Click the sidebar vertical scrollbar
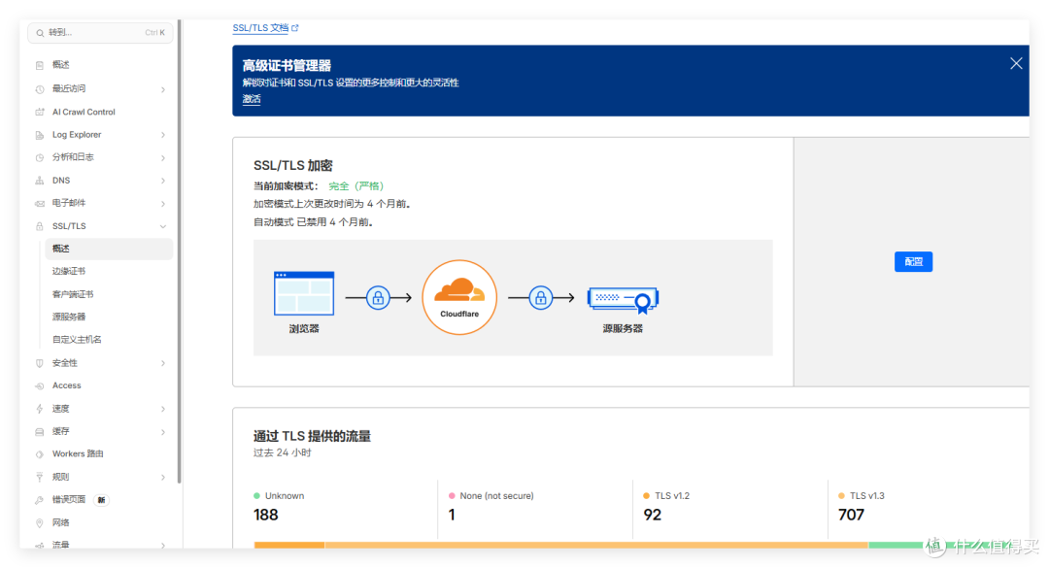The image size is (1049, 568). coord(180,251)
